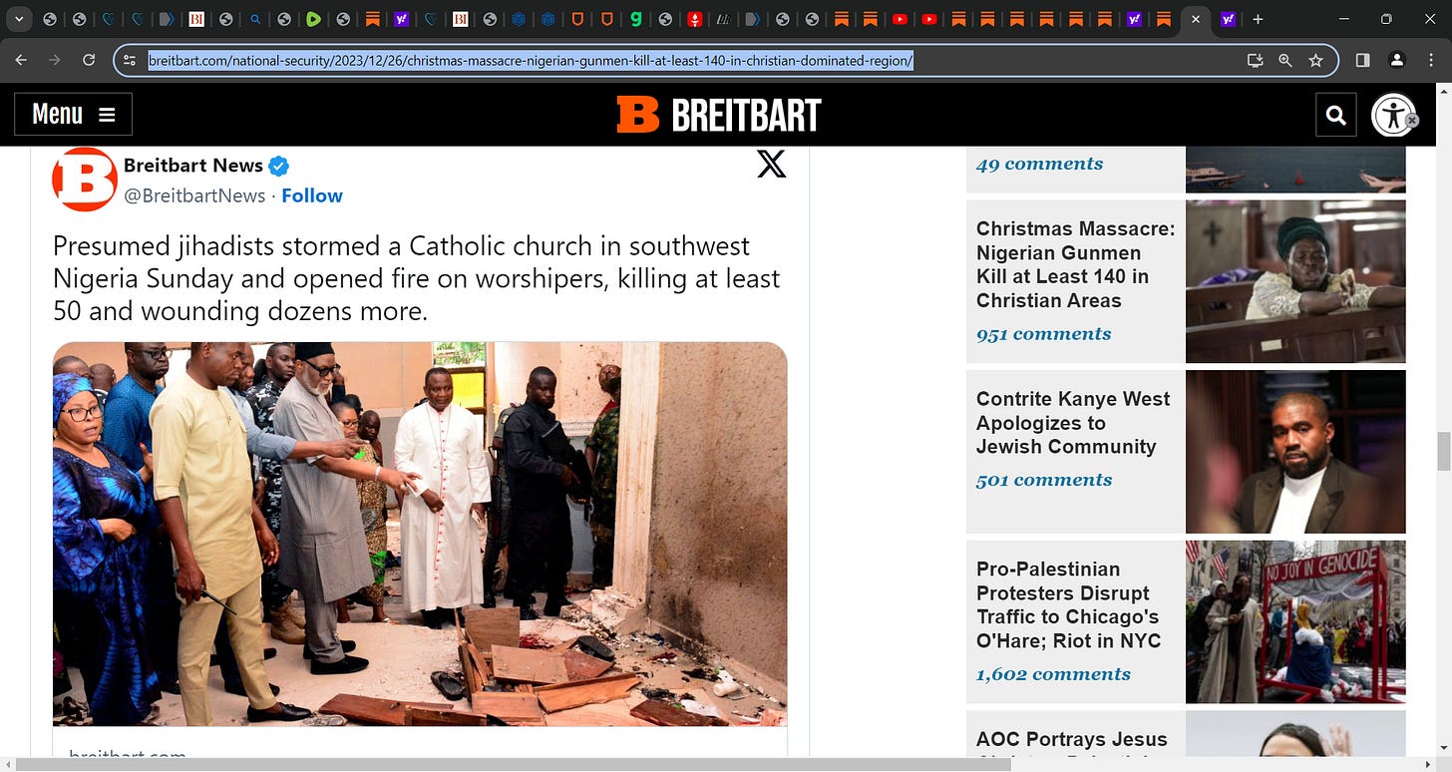Click the X logo on the tweet
The width and height of the screenshot is (1452, 772).
[772, 164]
